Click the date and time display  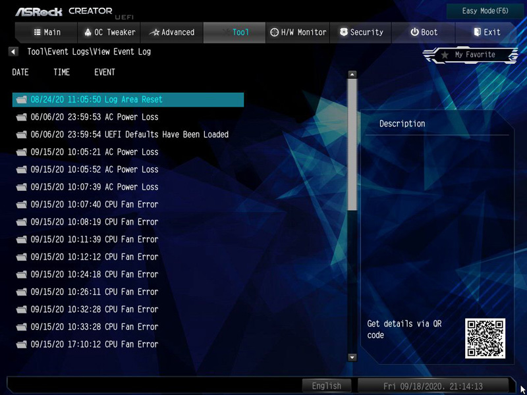(x=433, y=386)
